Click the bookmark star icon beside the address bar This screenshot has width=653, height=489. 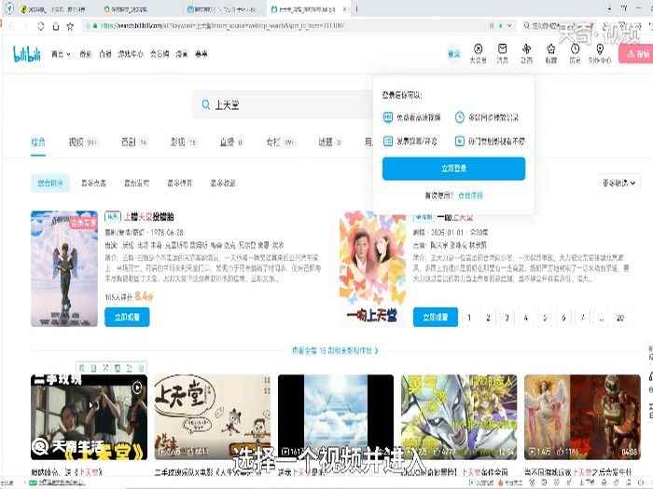coord(70,26)
